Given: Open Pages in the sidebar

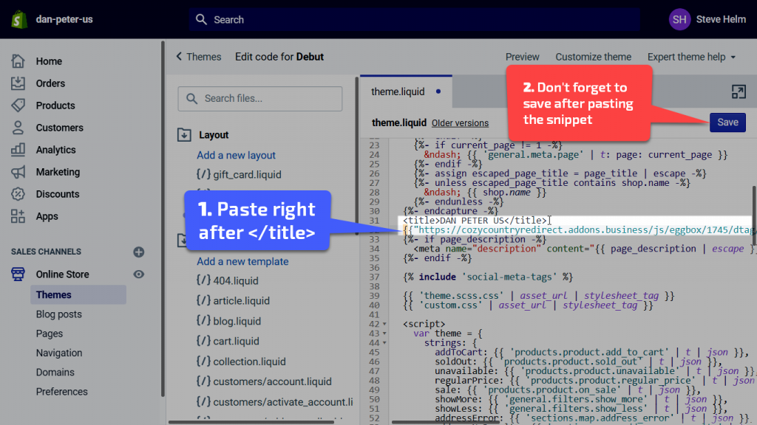Looking at the screenshot, I should (50, 334).
